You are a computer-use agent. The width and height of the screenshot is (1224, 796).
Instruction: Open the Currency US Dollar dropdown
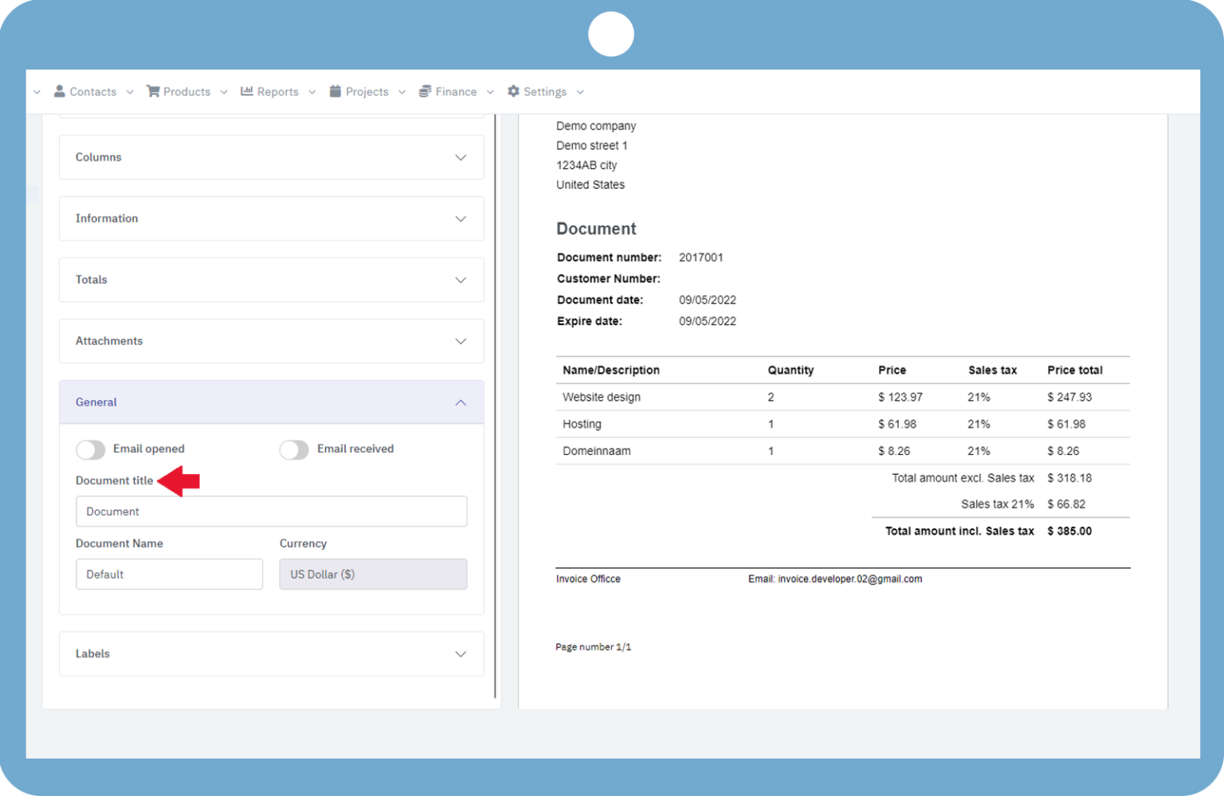373,574
